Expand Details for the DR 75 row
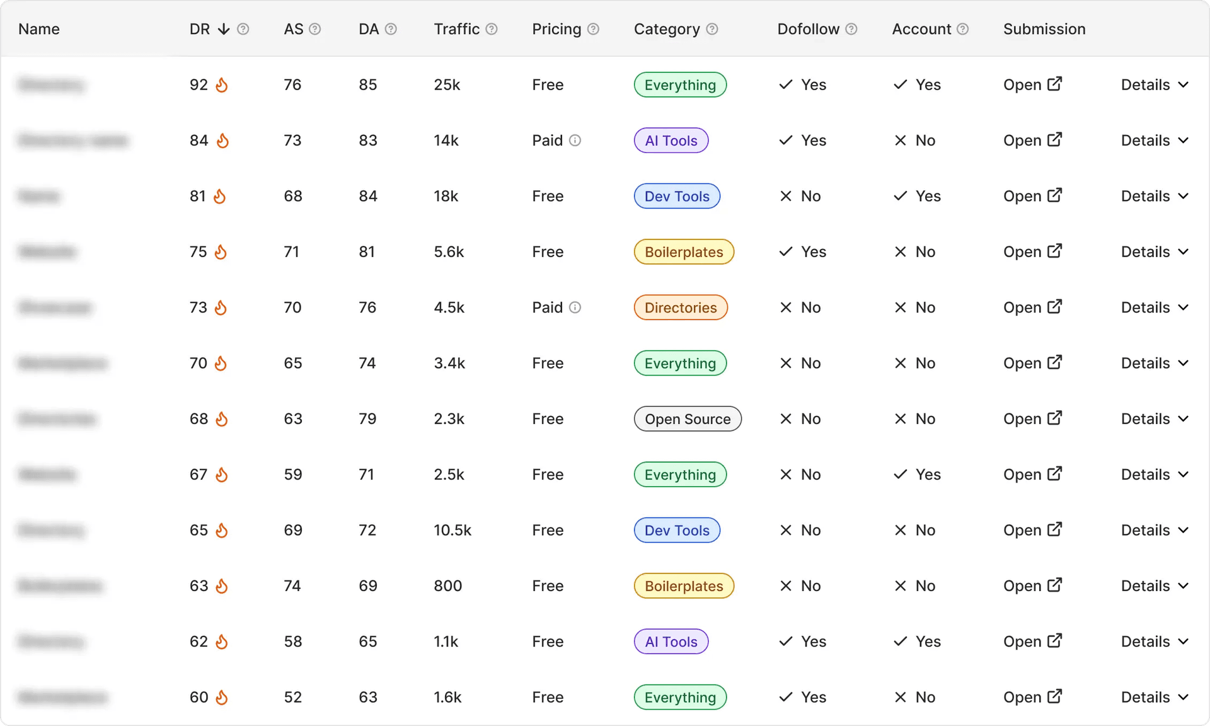This screenshot has width=1210, height=726. tap(1155, 251)
